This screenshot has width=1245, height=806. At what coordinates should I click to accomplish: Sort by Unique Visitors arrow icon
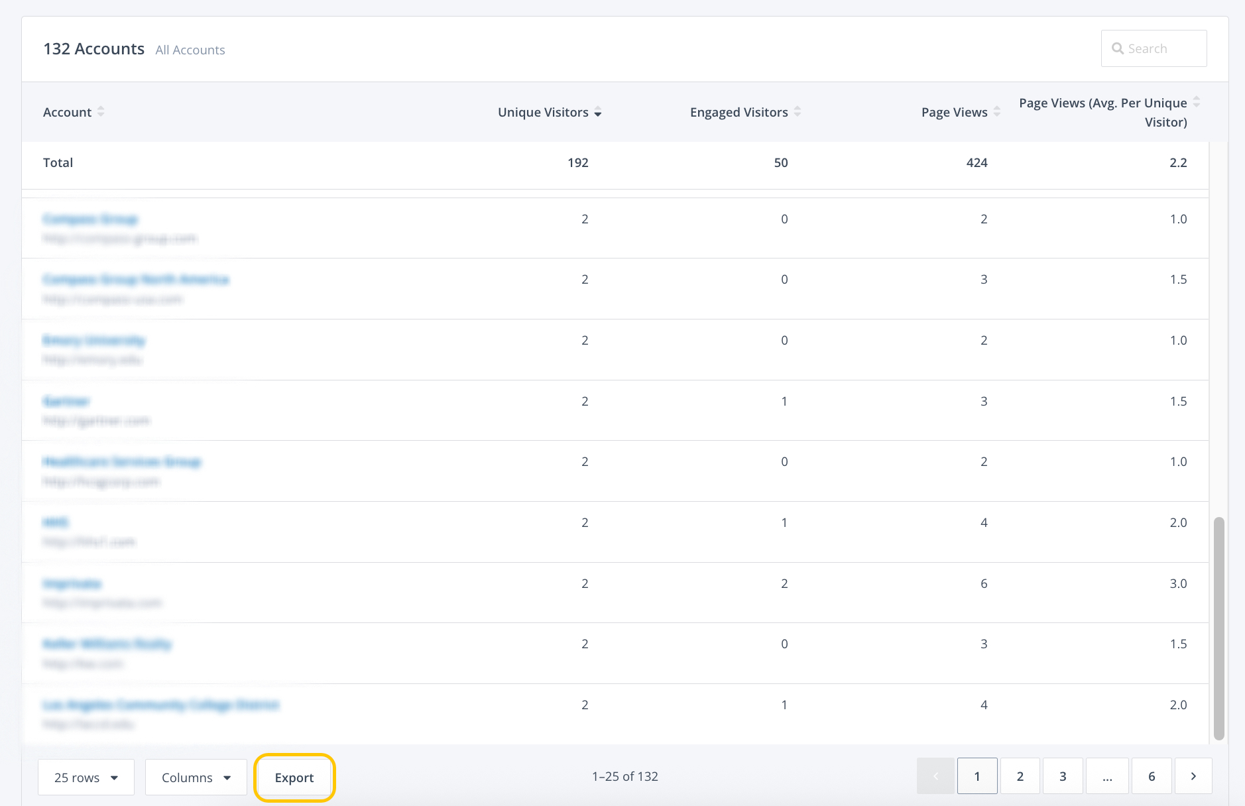pyautogui.click(x=598, y=113)
